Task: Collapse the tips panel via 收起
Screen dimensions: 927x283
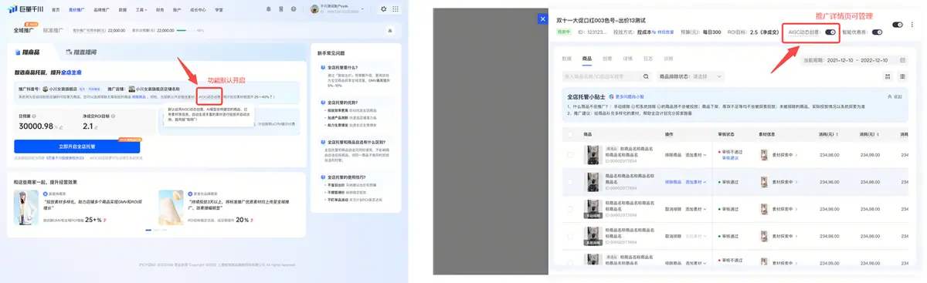Action: 895,96
